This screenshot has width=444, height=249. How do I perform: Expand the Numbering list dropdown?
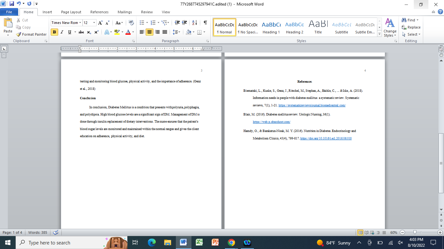pyautogui.click(x=158, y=23)
